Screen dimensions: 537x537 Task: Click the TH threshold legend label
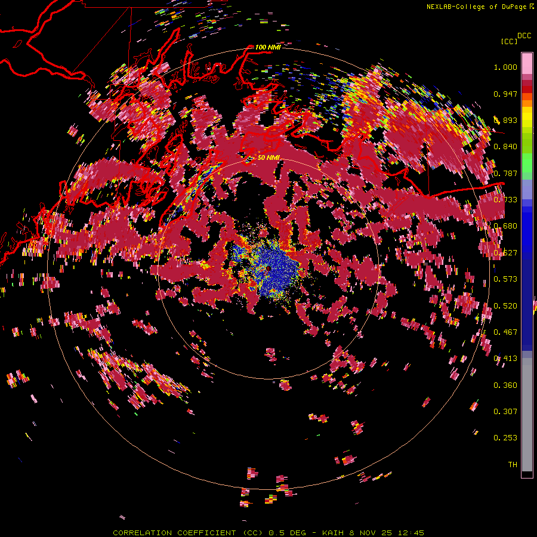coord(513,465)
